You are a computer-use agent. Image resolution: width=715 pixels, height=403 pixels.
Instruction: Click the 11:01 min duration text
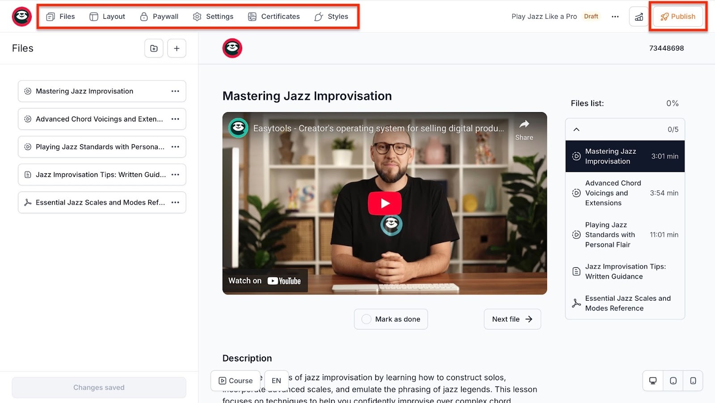tap(664, 235)
